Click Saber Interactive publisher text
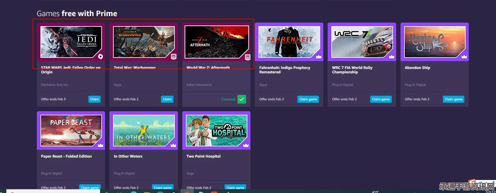496x193 pixels. coord(199,85)
